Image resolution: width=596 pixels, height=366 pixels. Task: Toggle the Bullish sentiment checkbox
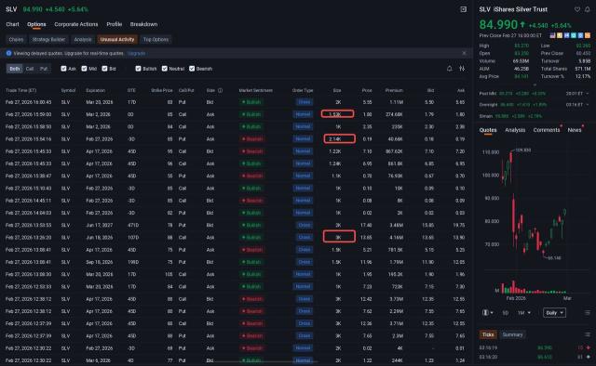139,69
